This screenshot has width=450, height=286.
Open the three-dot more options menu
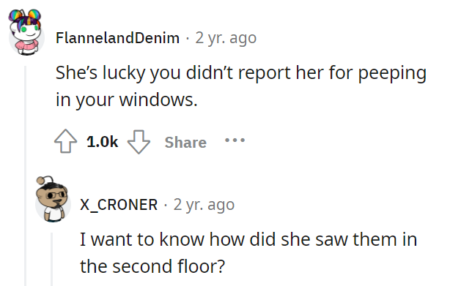pos(235,140)
